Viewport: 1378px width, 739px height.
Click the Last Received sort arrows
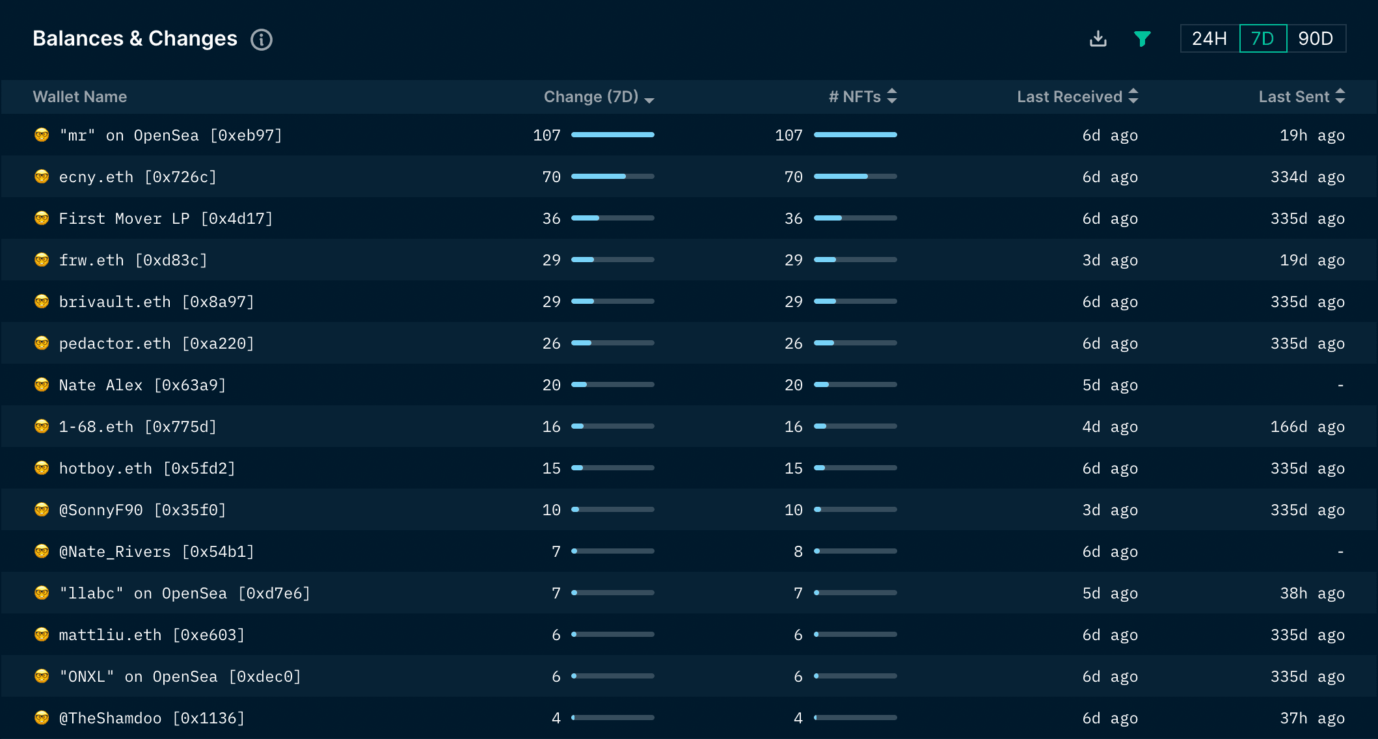(1133, 96)
